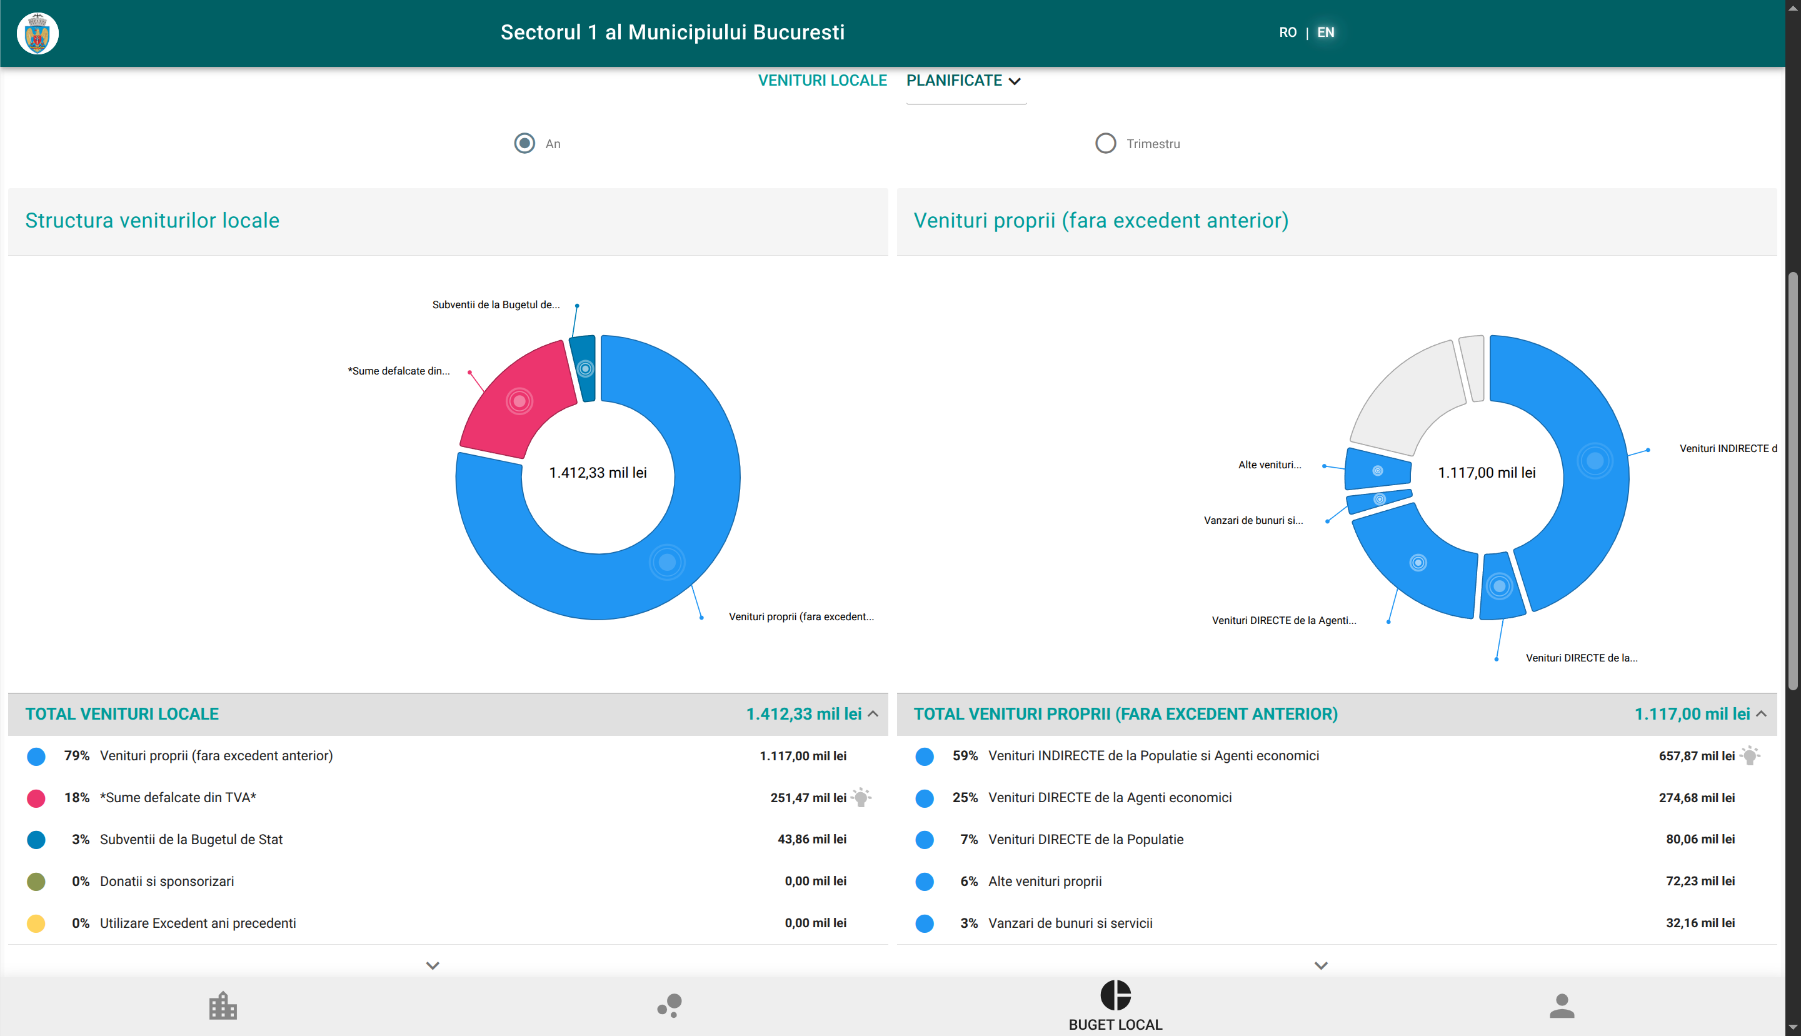Viewport: 1801px width, 1036px height.
Task: Click lightbulb icon next to Sume defalcate din TVA
Action: pos(861,798)
